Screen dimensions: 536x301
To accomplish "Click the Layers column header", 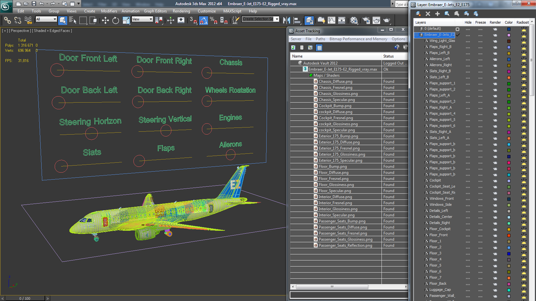I will pos(434,22).
